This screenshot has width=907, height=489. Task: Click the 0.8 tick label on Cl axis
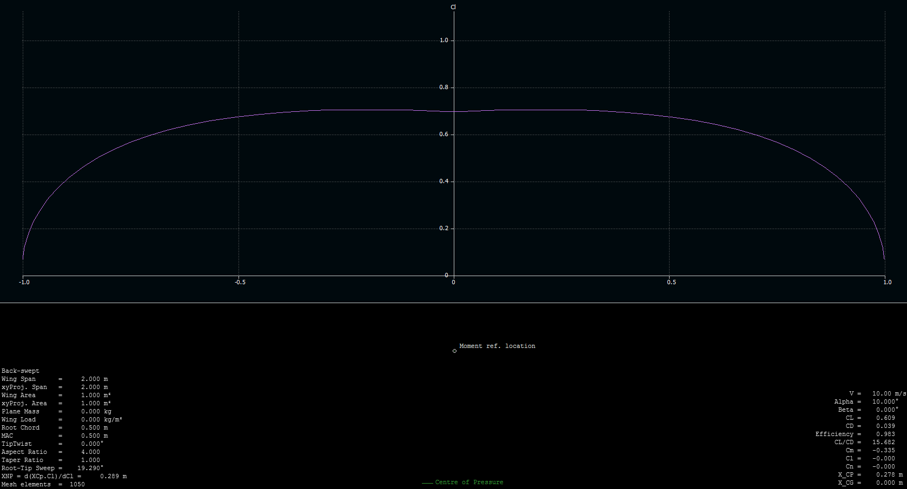pos(444,88)
